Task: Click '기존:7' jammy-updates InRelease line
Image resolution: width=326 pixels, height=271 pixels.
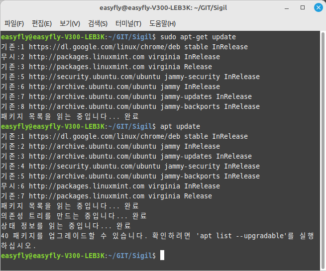Action: [126, 97]
